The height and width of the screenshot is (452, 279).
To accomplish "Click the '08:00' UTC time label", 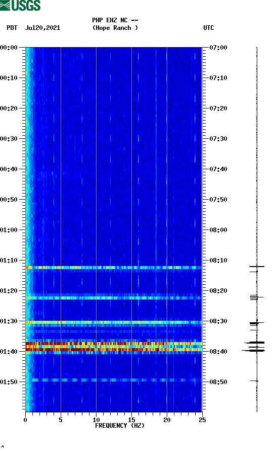I will pos(218,230).
